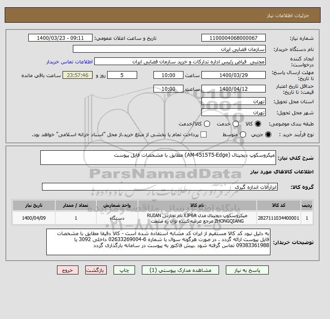Click the کد کالا column header
This screenshot has height=319, width=330.
point(279,206)
